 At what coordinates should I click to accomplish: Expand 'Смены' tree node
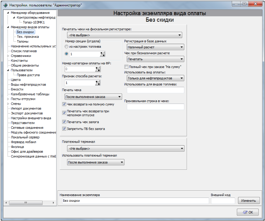(x=8, y=104)
